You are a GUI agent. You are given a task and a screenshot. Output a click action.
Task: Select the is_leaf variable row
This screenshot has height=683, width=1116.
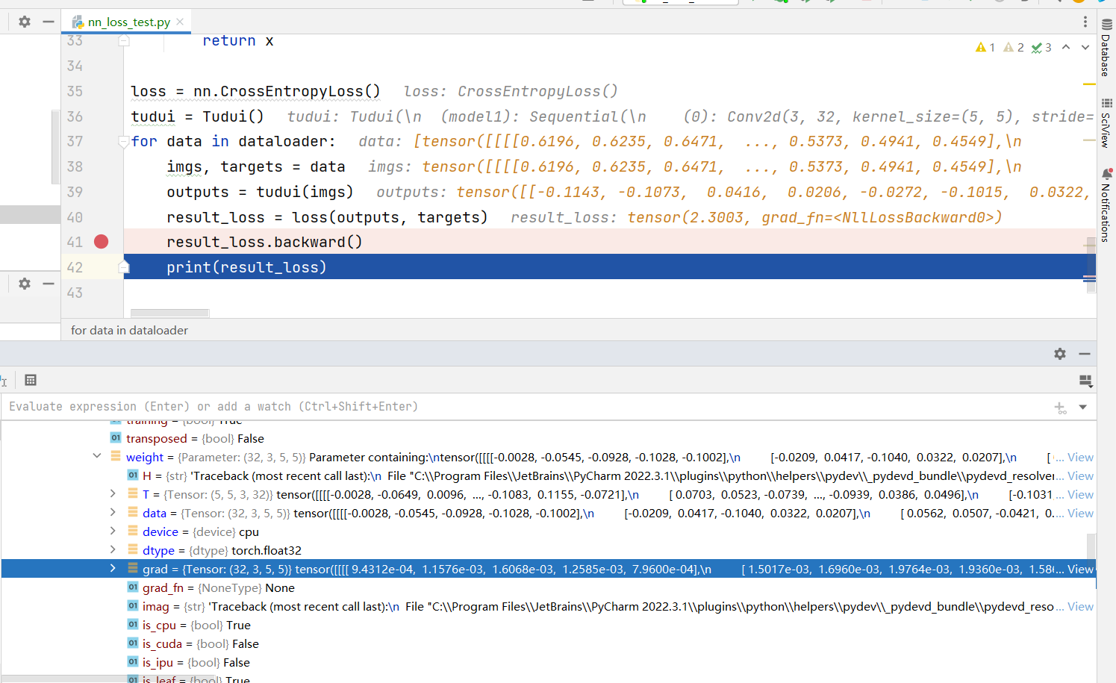pos(549,679)
